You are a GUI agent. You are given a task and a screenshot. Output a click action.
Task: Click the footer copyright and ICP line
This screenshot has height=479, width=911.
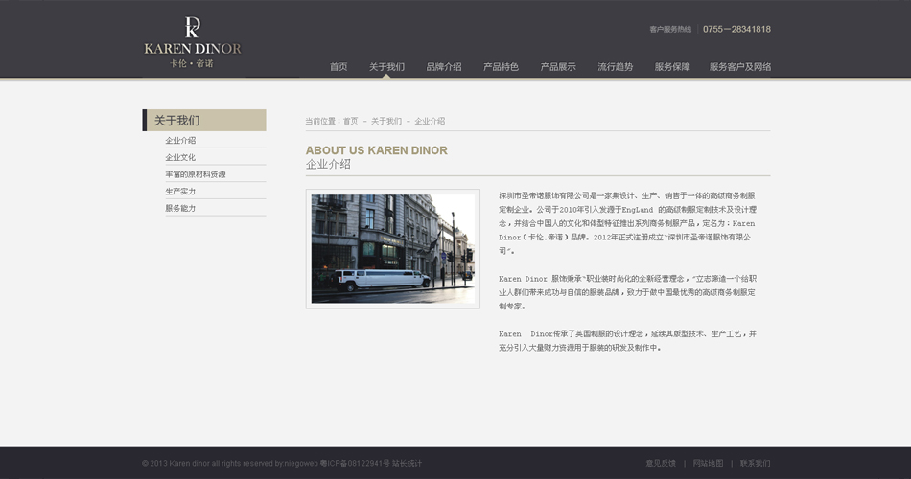tap(282, 464)
